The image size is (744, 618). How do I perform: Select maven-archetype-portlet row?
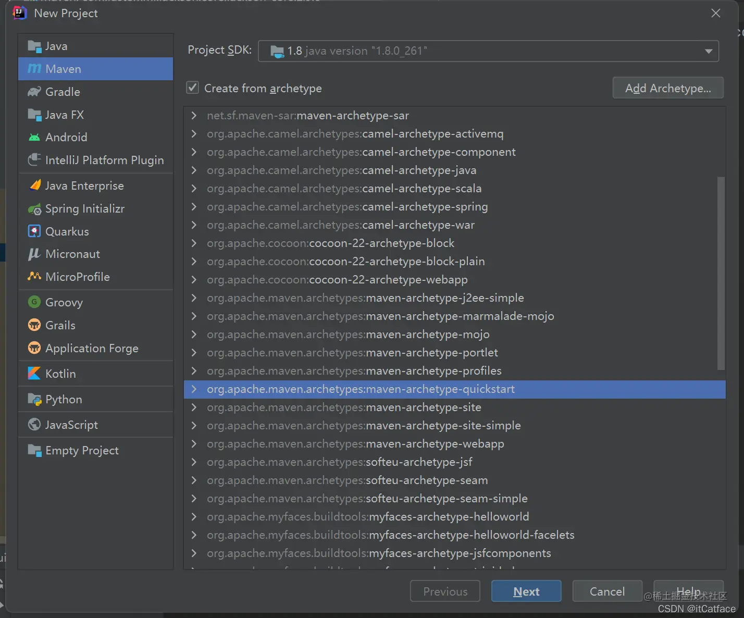pyautogui.click(x=455, y=352)
